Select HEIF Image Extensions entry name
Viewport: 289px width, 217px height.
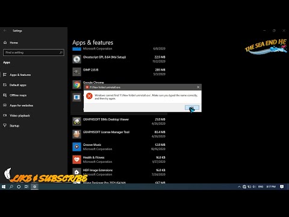pyautogui.click(x=98, y=170)
